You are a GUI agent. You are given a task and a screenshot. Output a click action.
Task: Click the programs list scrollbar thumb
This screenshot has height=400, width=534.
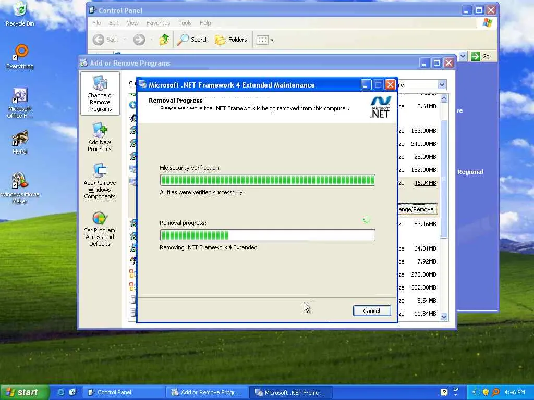[444, 179]
